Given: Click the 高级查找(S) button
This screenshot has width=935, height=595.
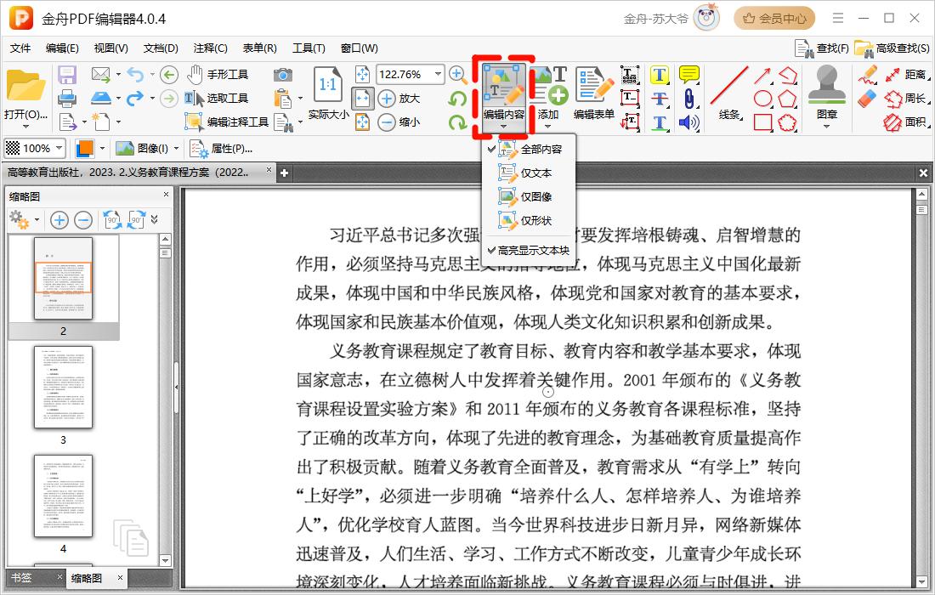Looking at the screenshot, I should point(892,48).
